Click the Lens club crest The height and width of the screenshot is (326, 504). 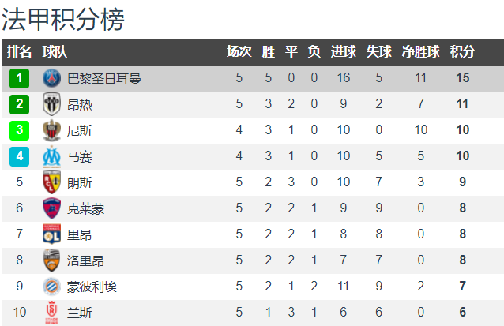[x=52, y=182]
